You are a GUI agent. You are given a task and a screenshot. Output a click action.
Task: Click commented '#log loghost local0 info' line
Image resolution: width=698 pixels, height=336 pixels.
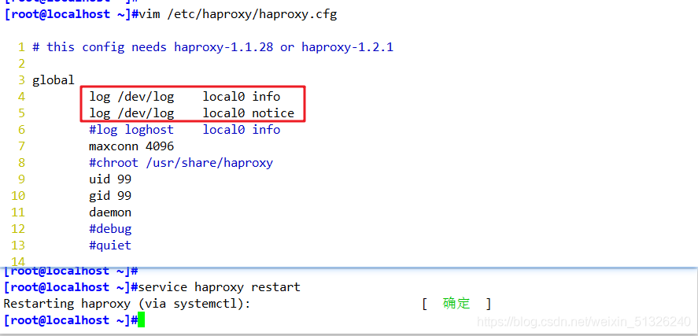pyautogui.click(x=185, y=130)
